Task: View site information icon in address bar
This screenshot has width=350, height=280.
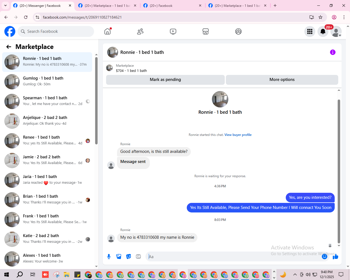Action: [38, 17]
